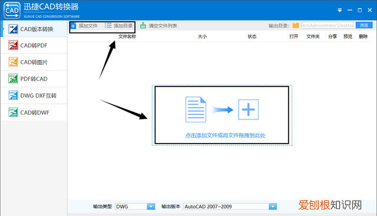Select the CAD转图片 sidebar tab
This screenshot has width=377, height=216.
coord(34,62)
